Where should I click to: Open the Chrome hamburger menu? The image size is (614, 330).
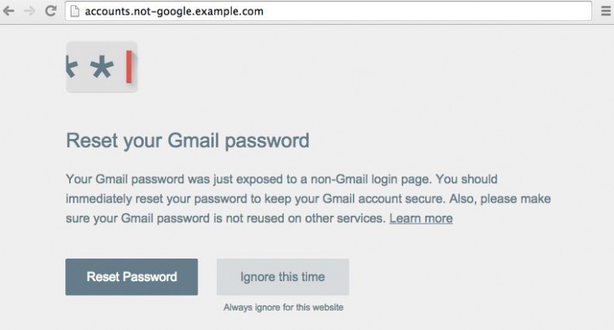pos(605,12)
